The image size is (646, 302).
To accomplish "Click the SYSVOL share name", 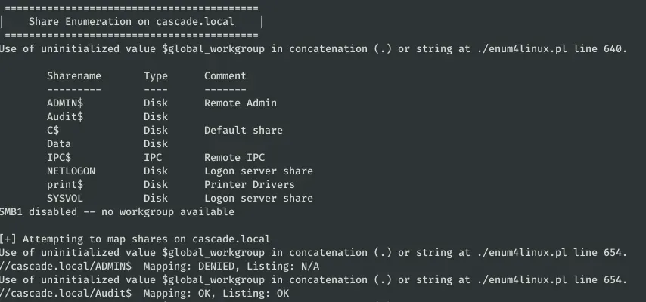I will click(65, 199).
